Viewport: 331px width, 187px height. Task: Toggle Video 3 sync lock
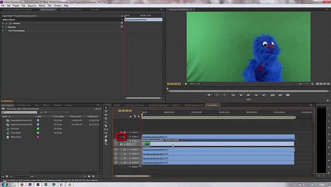(125, 132)
